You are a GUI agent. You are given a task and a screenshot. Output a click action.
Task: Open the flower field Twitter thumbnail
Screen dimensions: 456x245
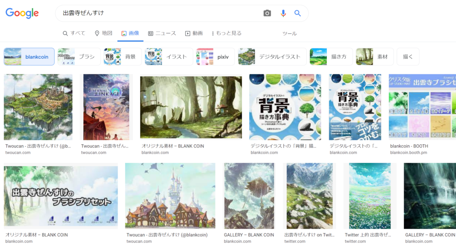click(x=370, y=196)
